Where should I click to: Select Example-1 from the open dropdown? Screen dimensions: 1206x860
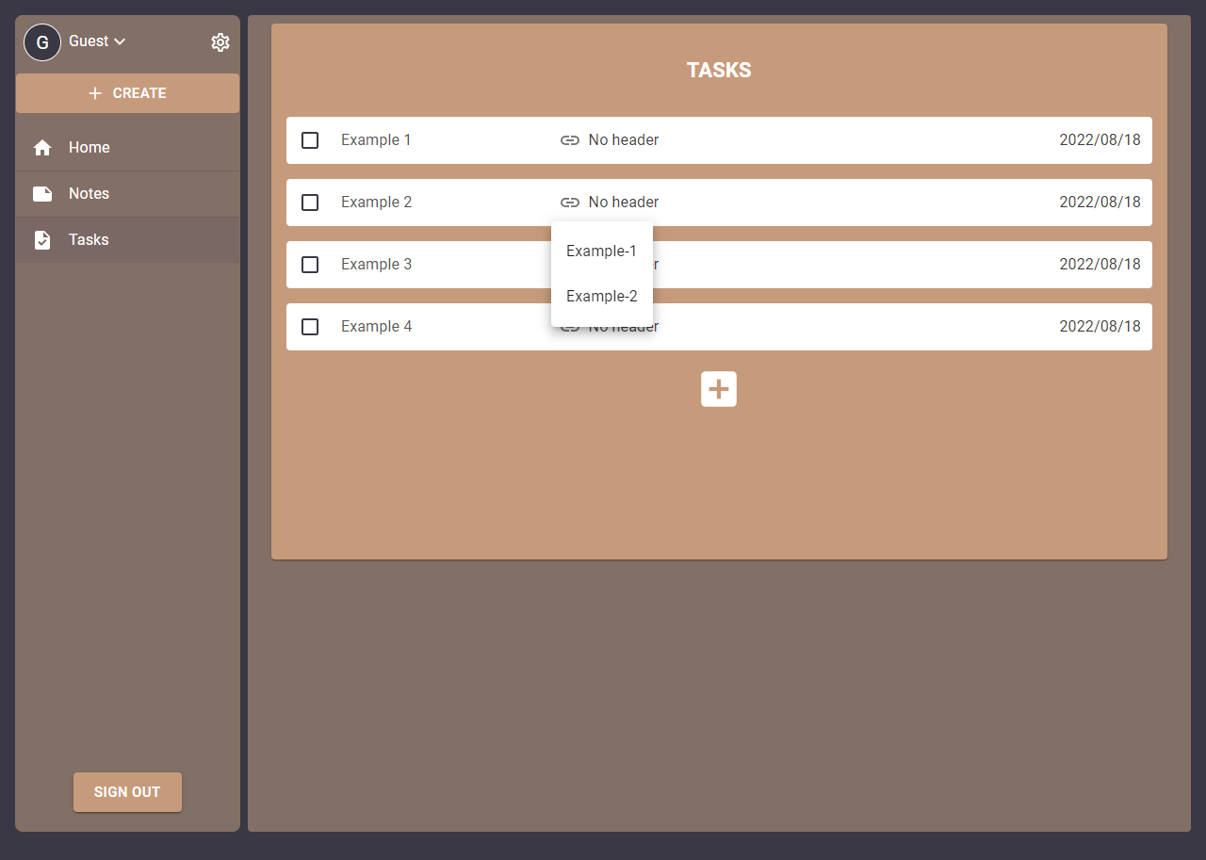click(601, 251)
